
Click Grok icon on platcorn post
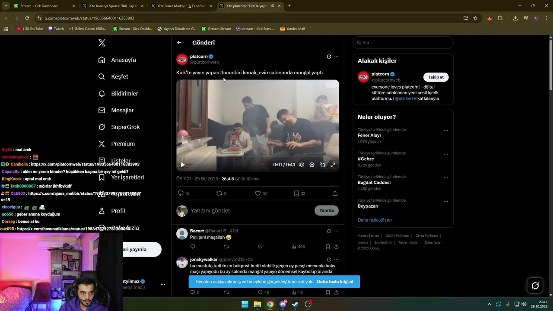click(x=329, y=57)
